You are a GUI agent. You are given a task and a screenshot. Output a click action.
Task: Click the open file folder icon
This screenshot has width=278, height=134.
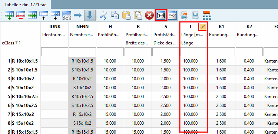[184, 16]
